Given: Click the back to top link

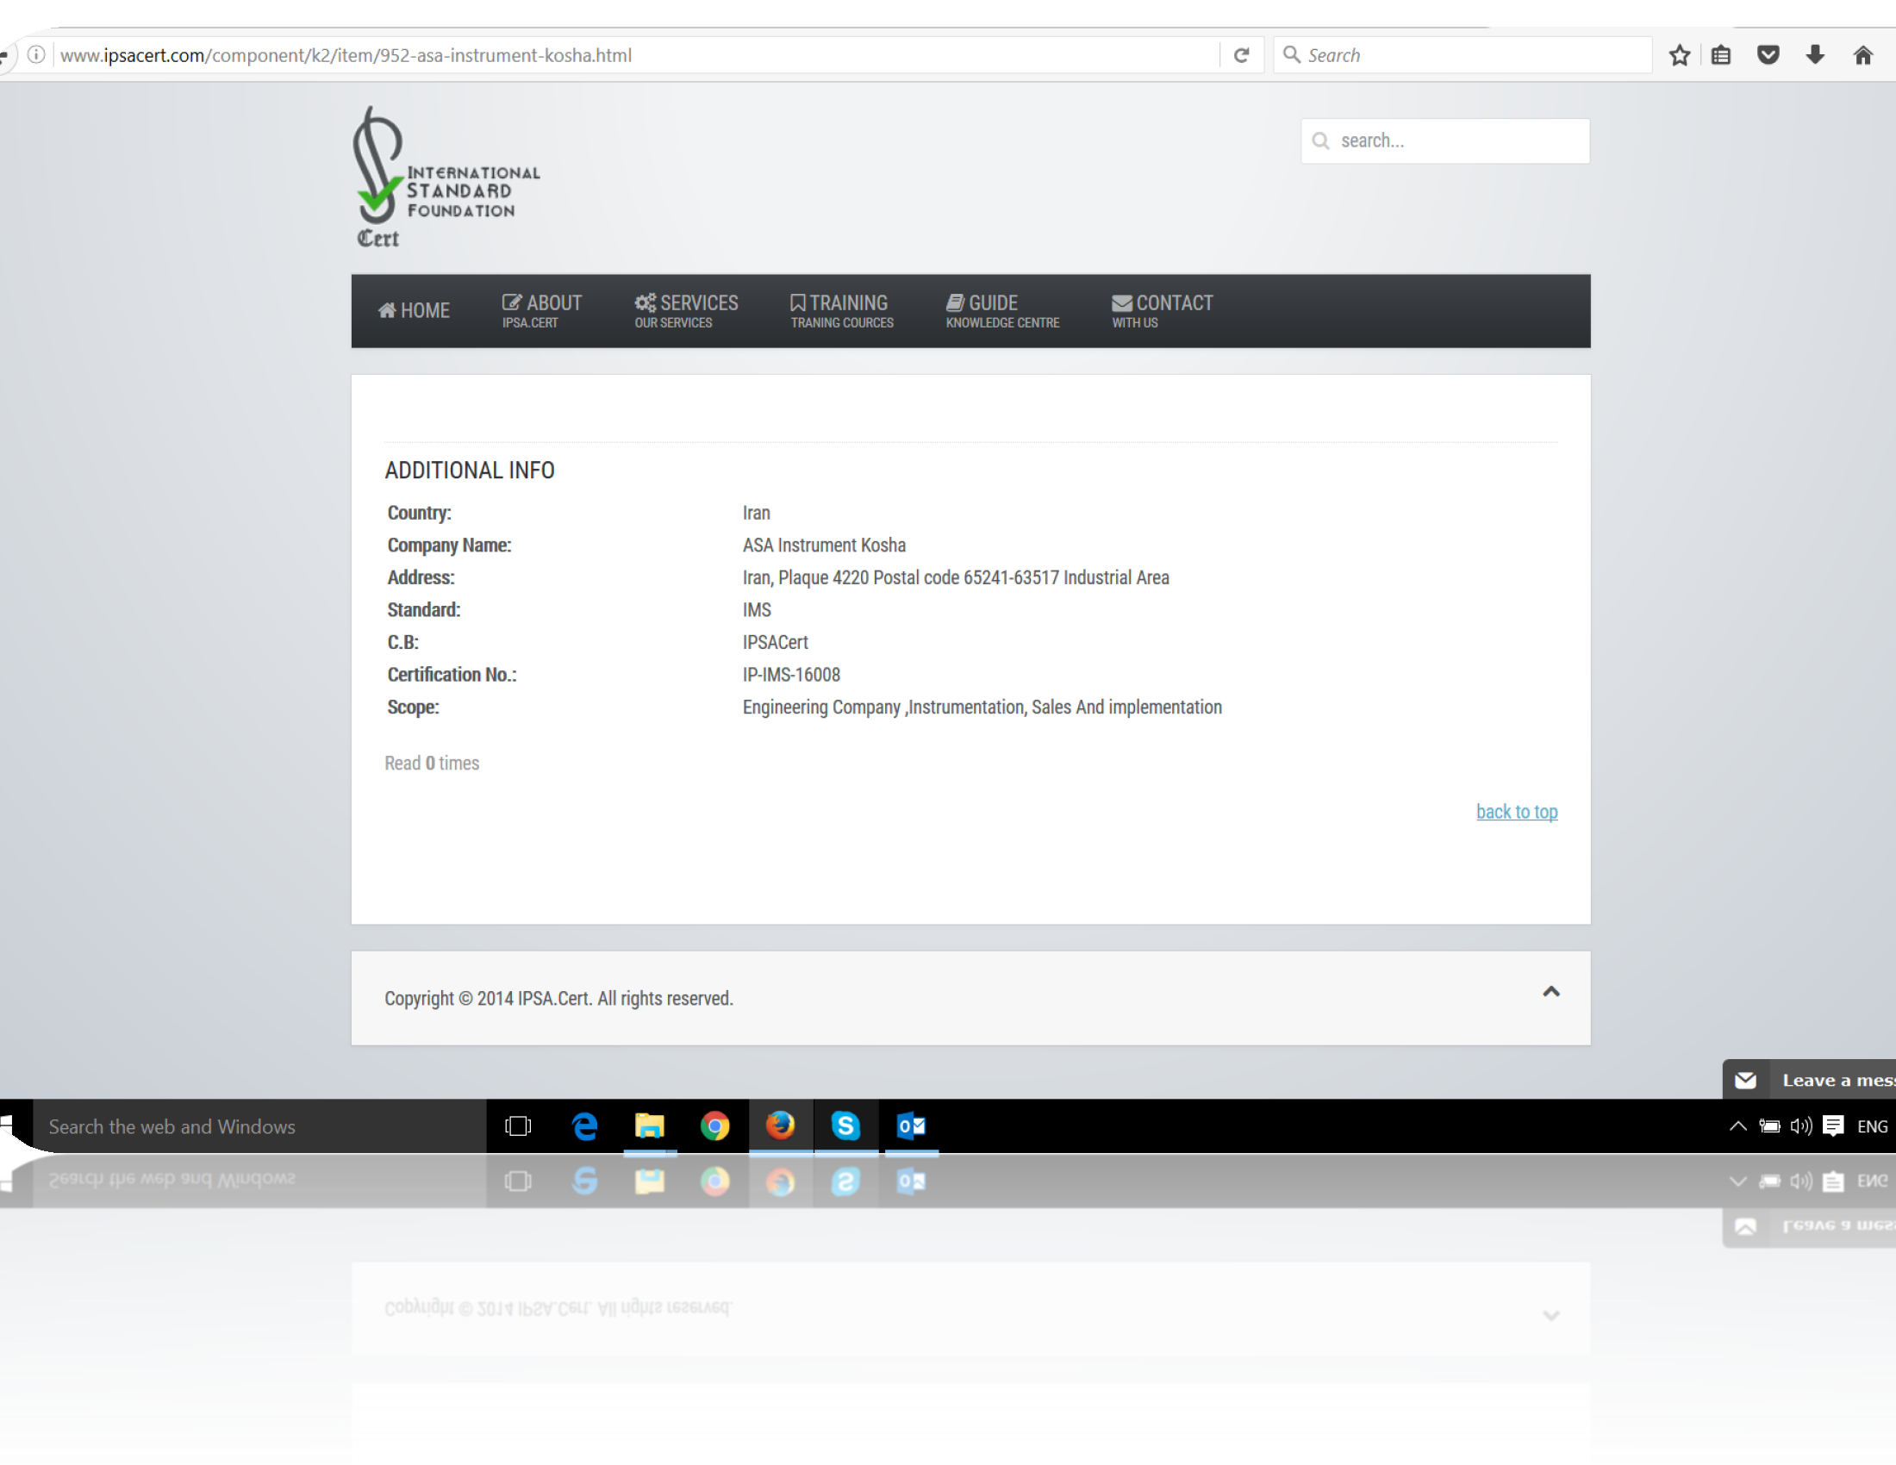Looking at the screenshot, I should coord(1516,812).
